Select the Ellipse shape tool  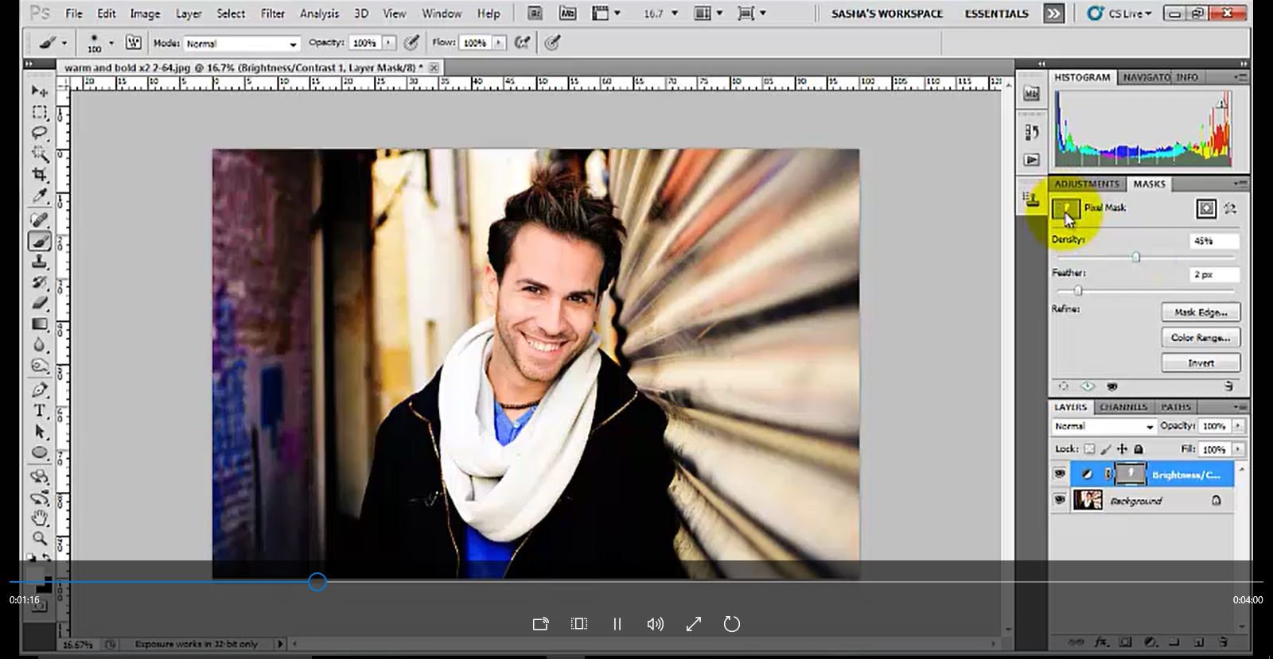tap(39, 452)
